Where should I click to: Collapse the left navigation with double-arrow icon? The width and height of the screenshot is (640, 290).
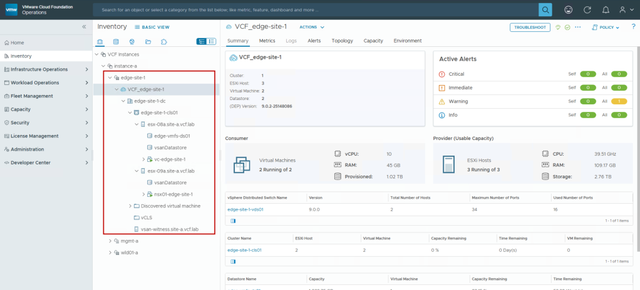point(84,27)
